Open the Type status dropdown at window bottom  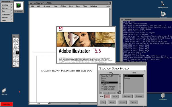pos(43,103)
